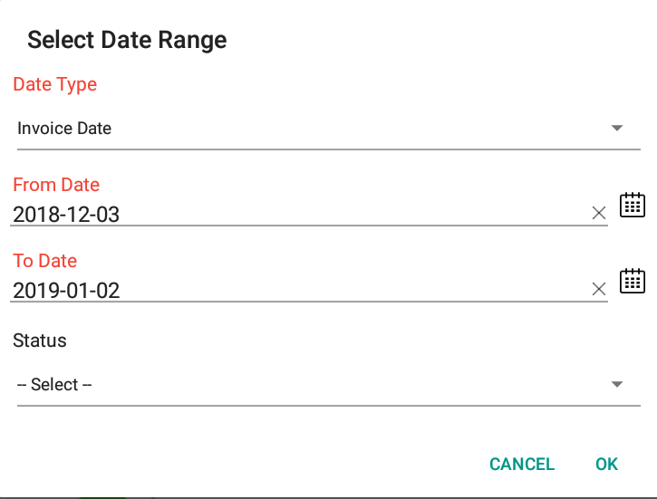Open the From Date calendar picker
The width and height of the screenshot is (657, 499).
(x=633, y=205)
